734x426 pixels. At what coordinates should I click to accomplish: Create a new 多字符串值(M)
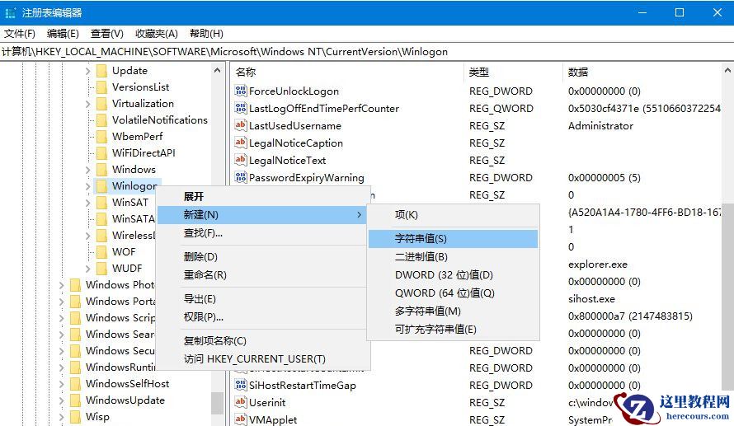(x=453, y=311)
